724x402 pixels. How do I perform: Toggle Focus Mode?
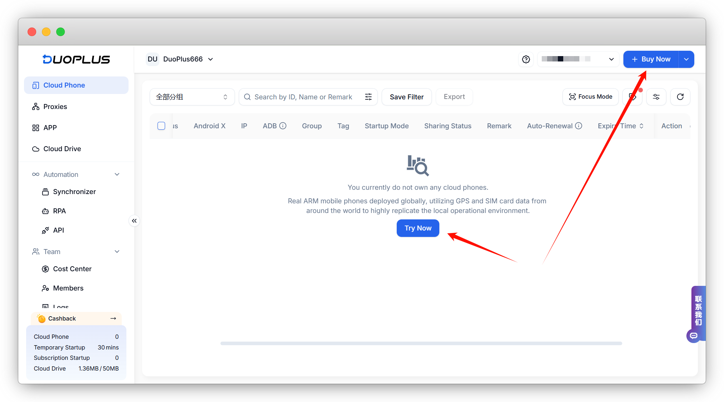click(590, 97)
